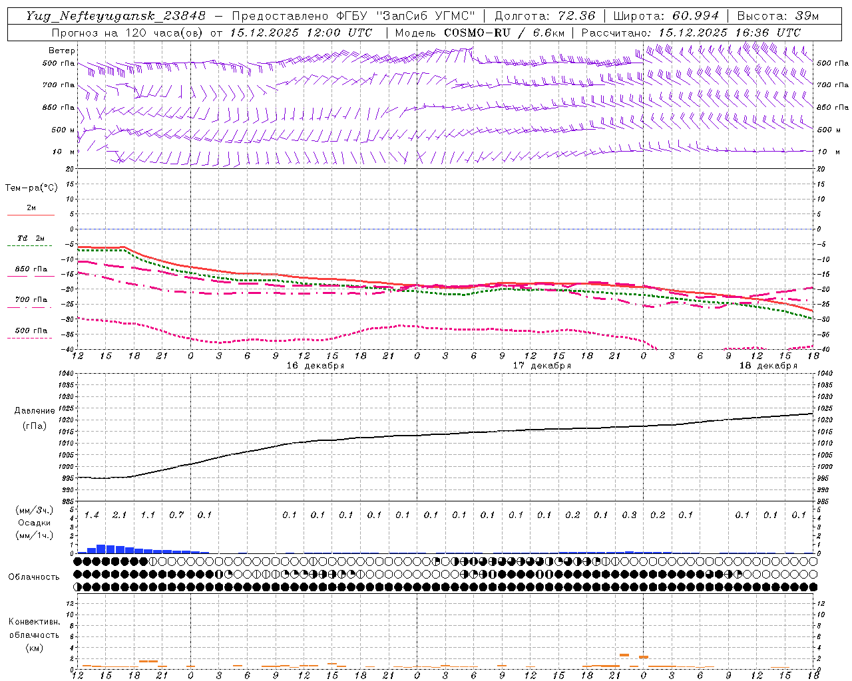The height and width of the screenshot is (681, 852).
Task: Click the Осадки panel label
Action: [34, 522]
